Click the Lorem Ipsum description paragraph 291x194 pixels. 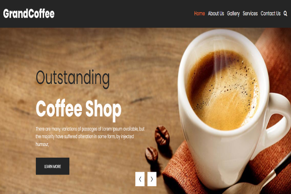point(90,136)
